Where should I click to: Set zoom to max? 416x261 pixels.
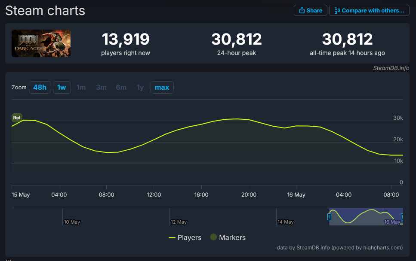click(x=162, y=87)
